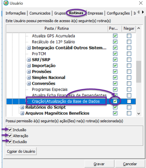The height and width of the screenshot is (168, 146).
Task: Select the Conversões tree row
Action: [x=71, y=83]
